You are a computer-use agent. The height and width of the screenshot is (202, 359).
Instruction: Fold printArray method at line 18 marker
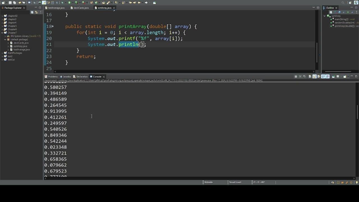[x=53, y=26]
